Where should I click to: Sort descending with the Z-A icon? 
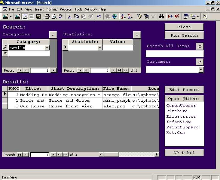[x=130, y=16]
